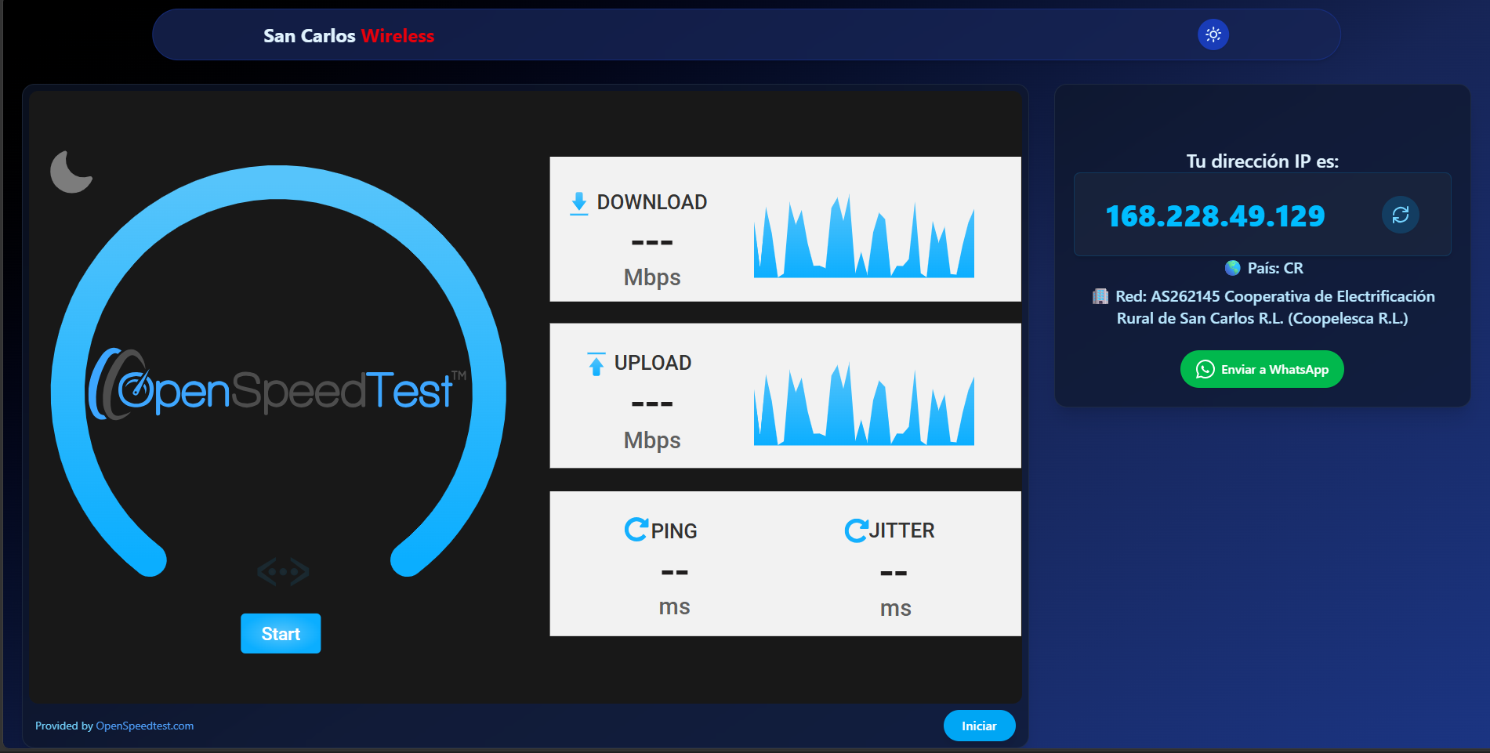1490x753 pixels.
Task: Click the PING refresh icon
Action: [x=636, y=530]
